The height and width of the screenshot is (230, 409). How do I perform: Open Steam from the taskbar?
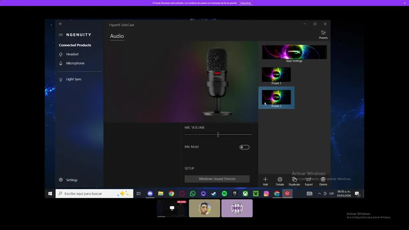coord(214,194)
